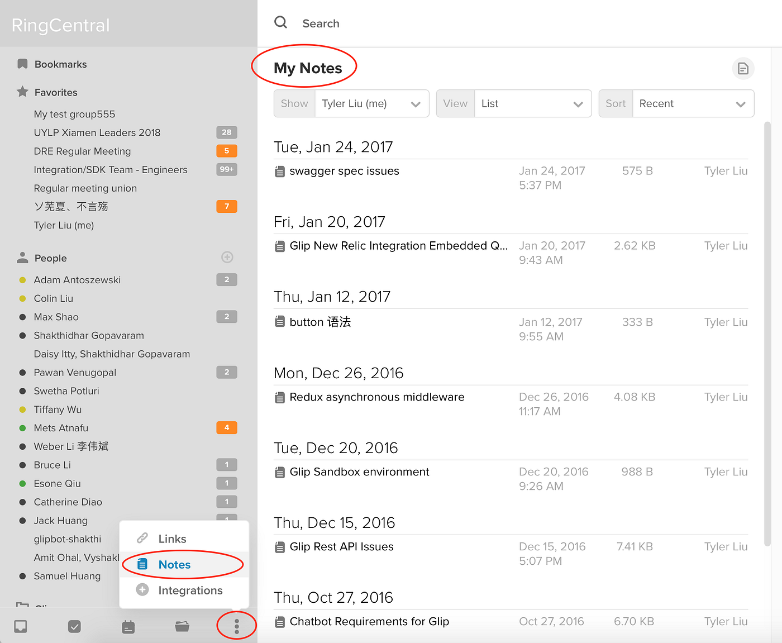Open chat with Colin Liu

54,298
